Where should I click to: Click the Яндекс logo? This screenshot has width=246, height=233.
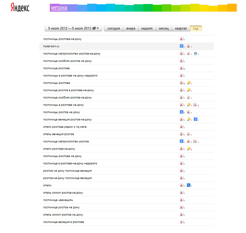[x=20, y=8]
